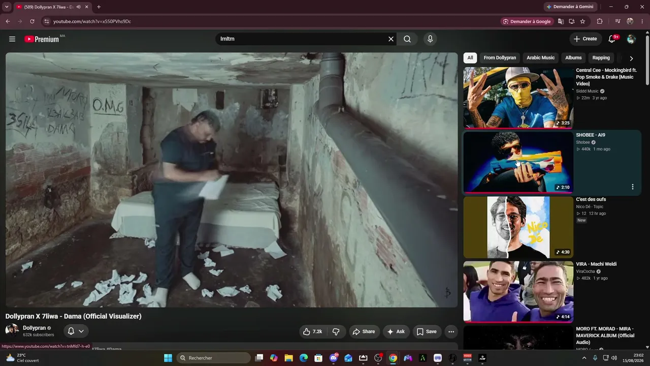650x366 pixels.
Task: Bookmark this page with the star
Action: click(582, 21)
